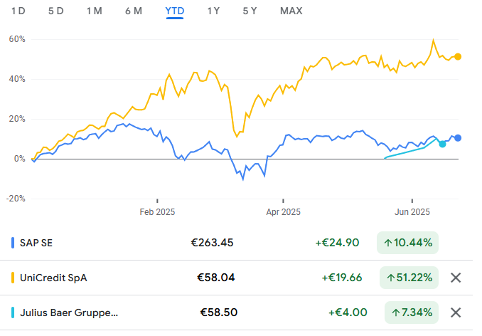
Task: Click the 0% y-axis label
Action: 20,159
